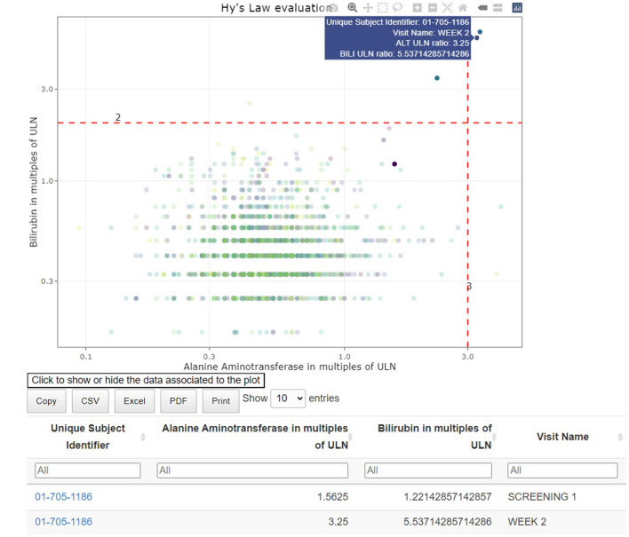Download plot as PNG camera icon

point(334,8)
